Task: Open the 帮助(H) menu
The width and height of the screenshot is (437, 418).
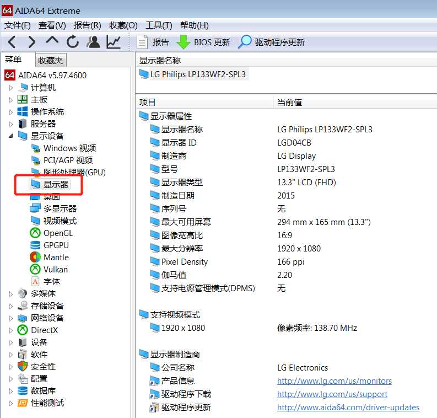Action: coord(195,25)
